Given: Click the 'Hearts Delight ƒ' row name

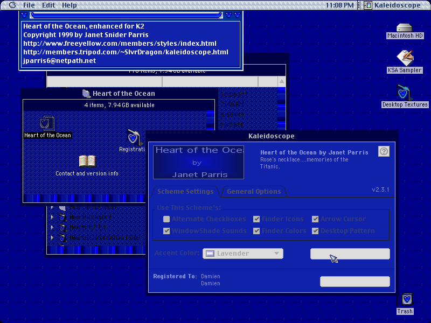Looking at the screenshot, I should 91,217.
